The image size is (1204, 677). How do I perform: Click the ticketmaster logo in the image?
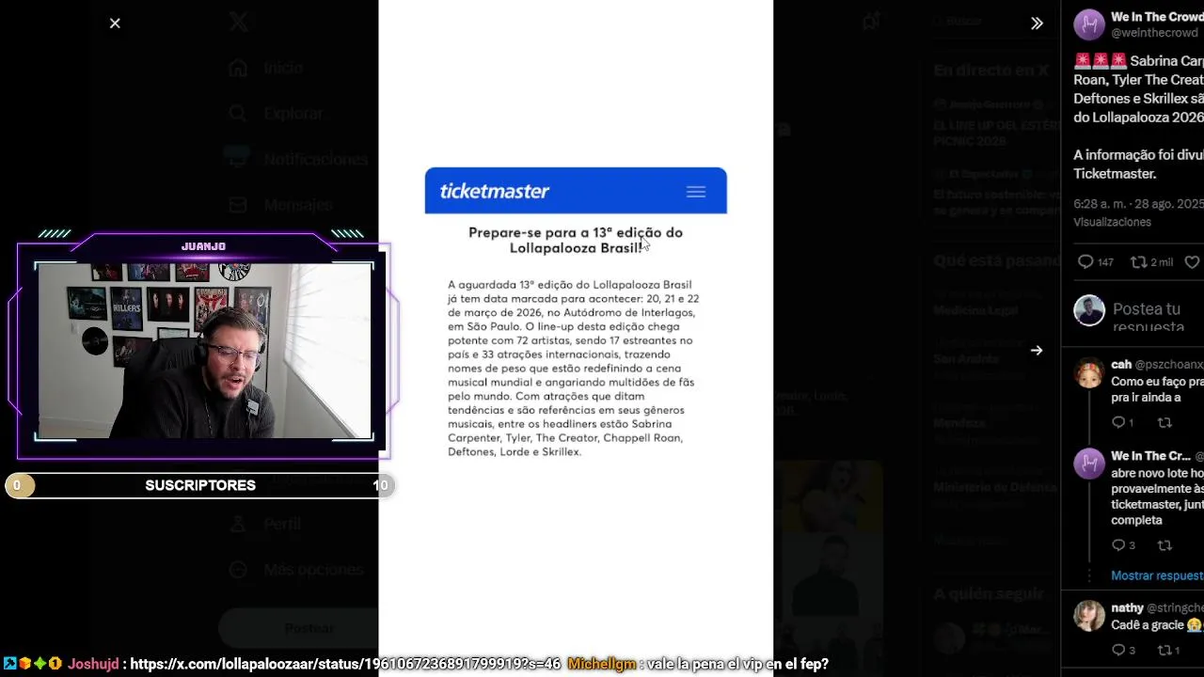pyautogui.click(x=495, y=191)
